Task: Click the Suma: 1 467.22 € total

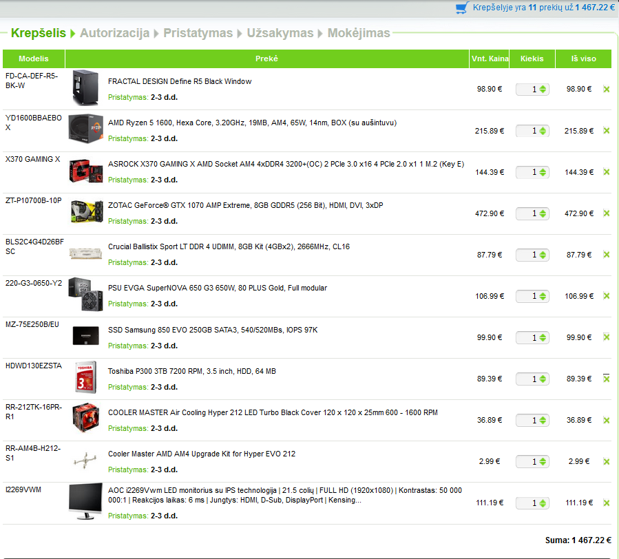Action: [578, 540]
